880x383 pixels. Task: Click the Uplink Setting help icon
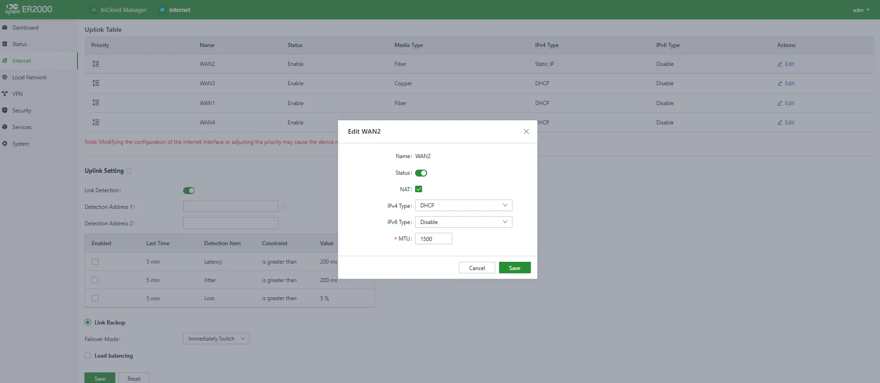(x=129, y=171)
